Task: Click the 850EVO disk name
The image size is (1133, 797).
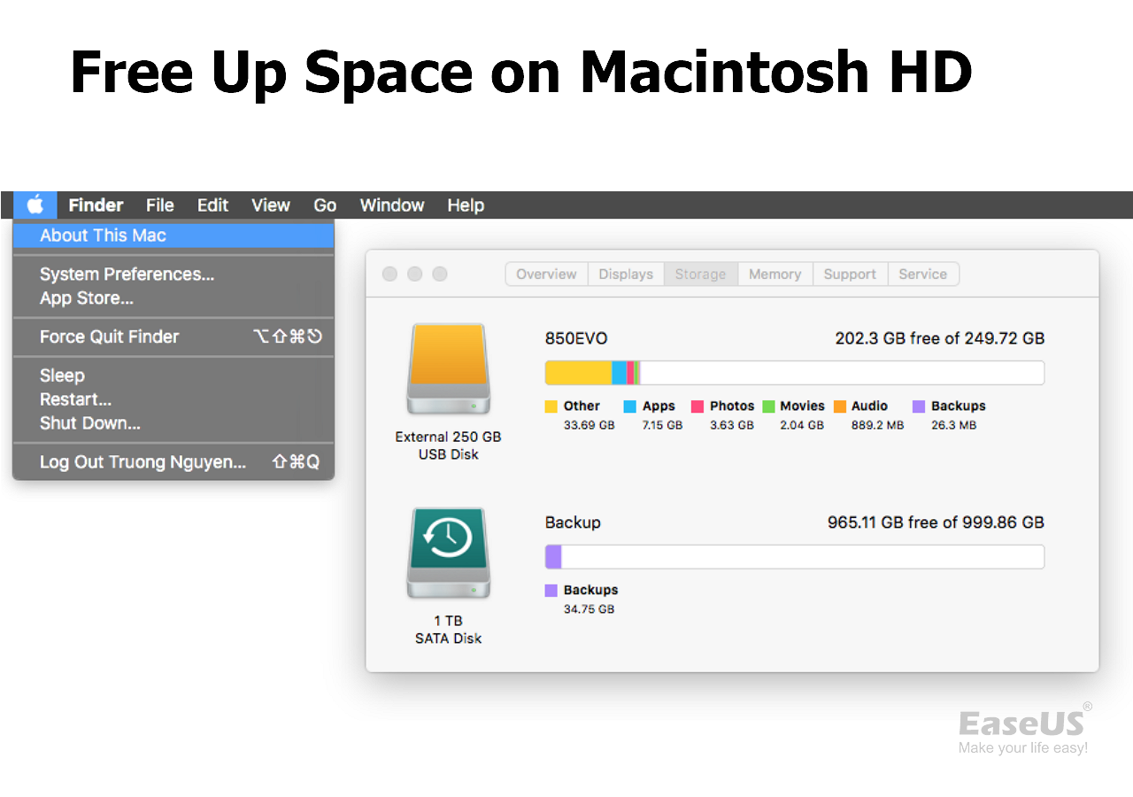Action: pos(576,338)
